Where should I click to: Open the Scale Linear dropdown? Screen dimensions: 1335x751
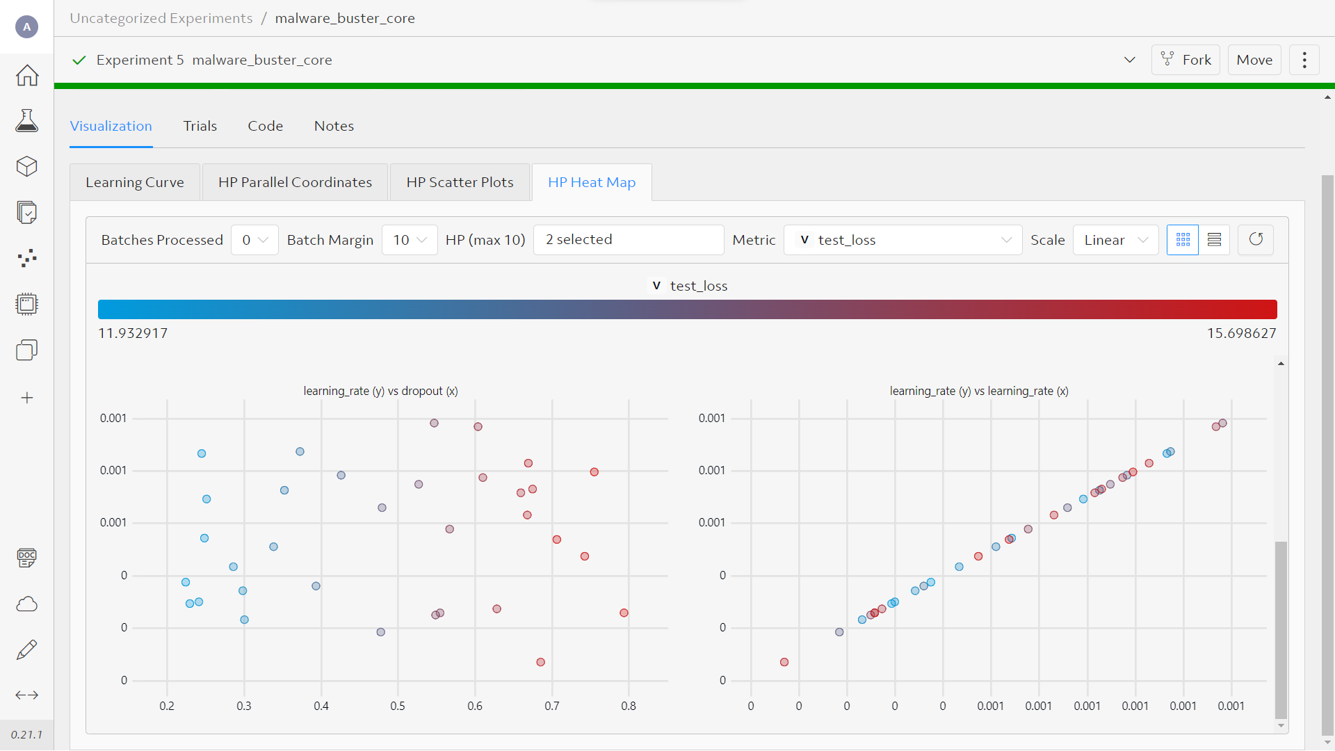1115,240
